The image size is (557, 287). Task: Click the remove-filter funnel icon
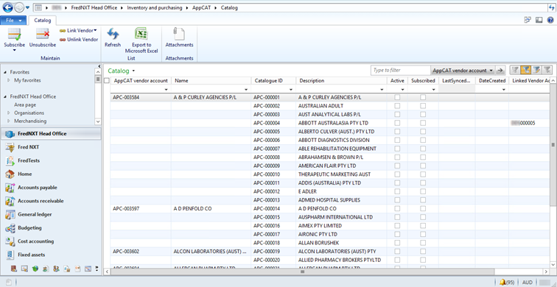[x=547, y=70]
